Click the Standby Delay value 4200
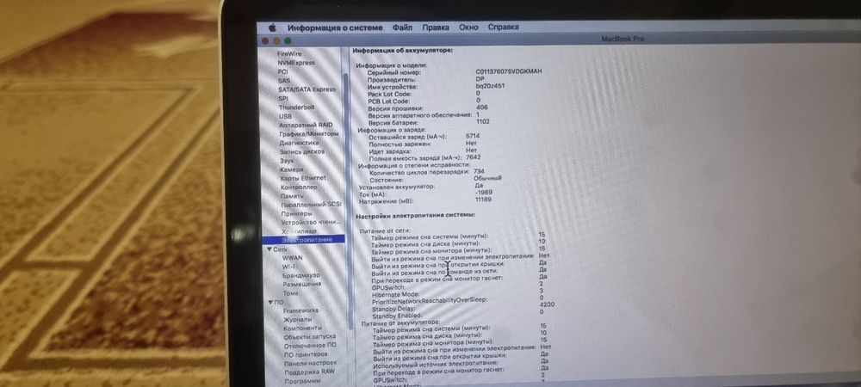This screenshot has width=861, height=387. pyautogui.click(x=548, y=304)
